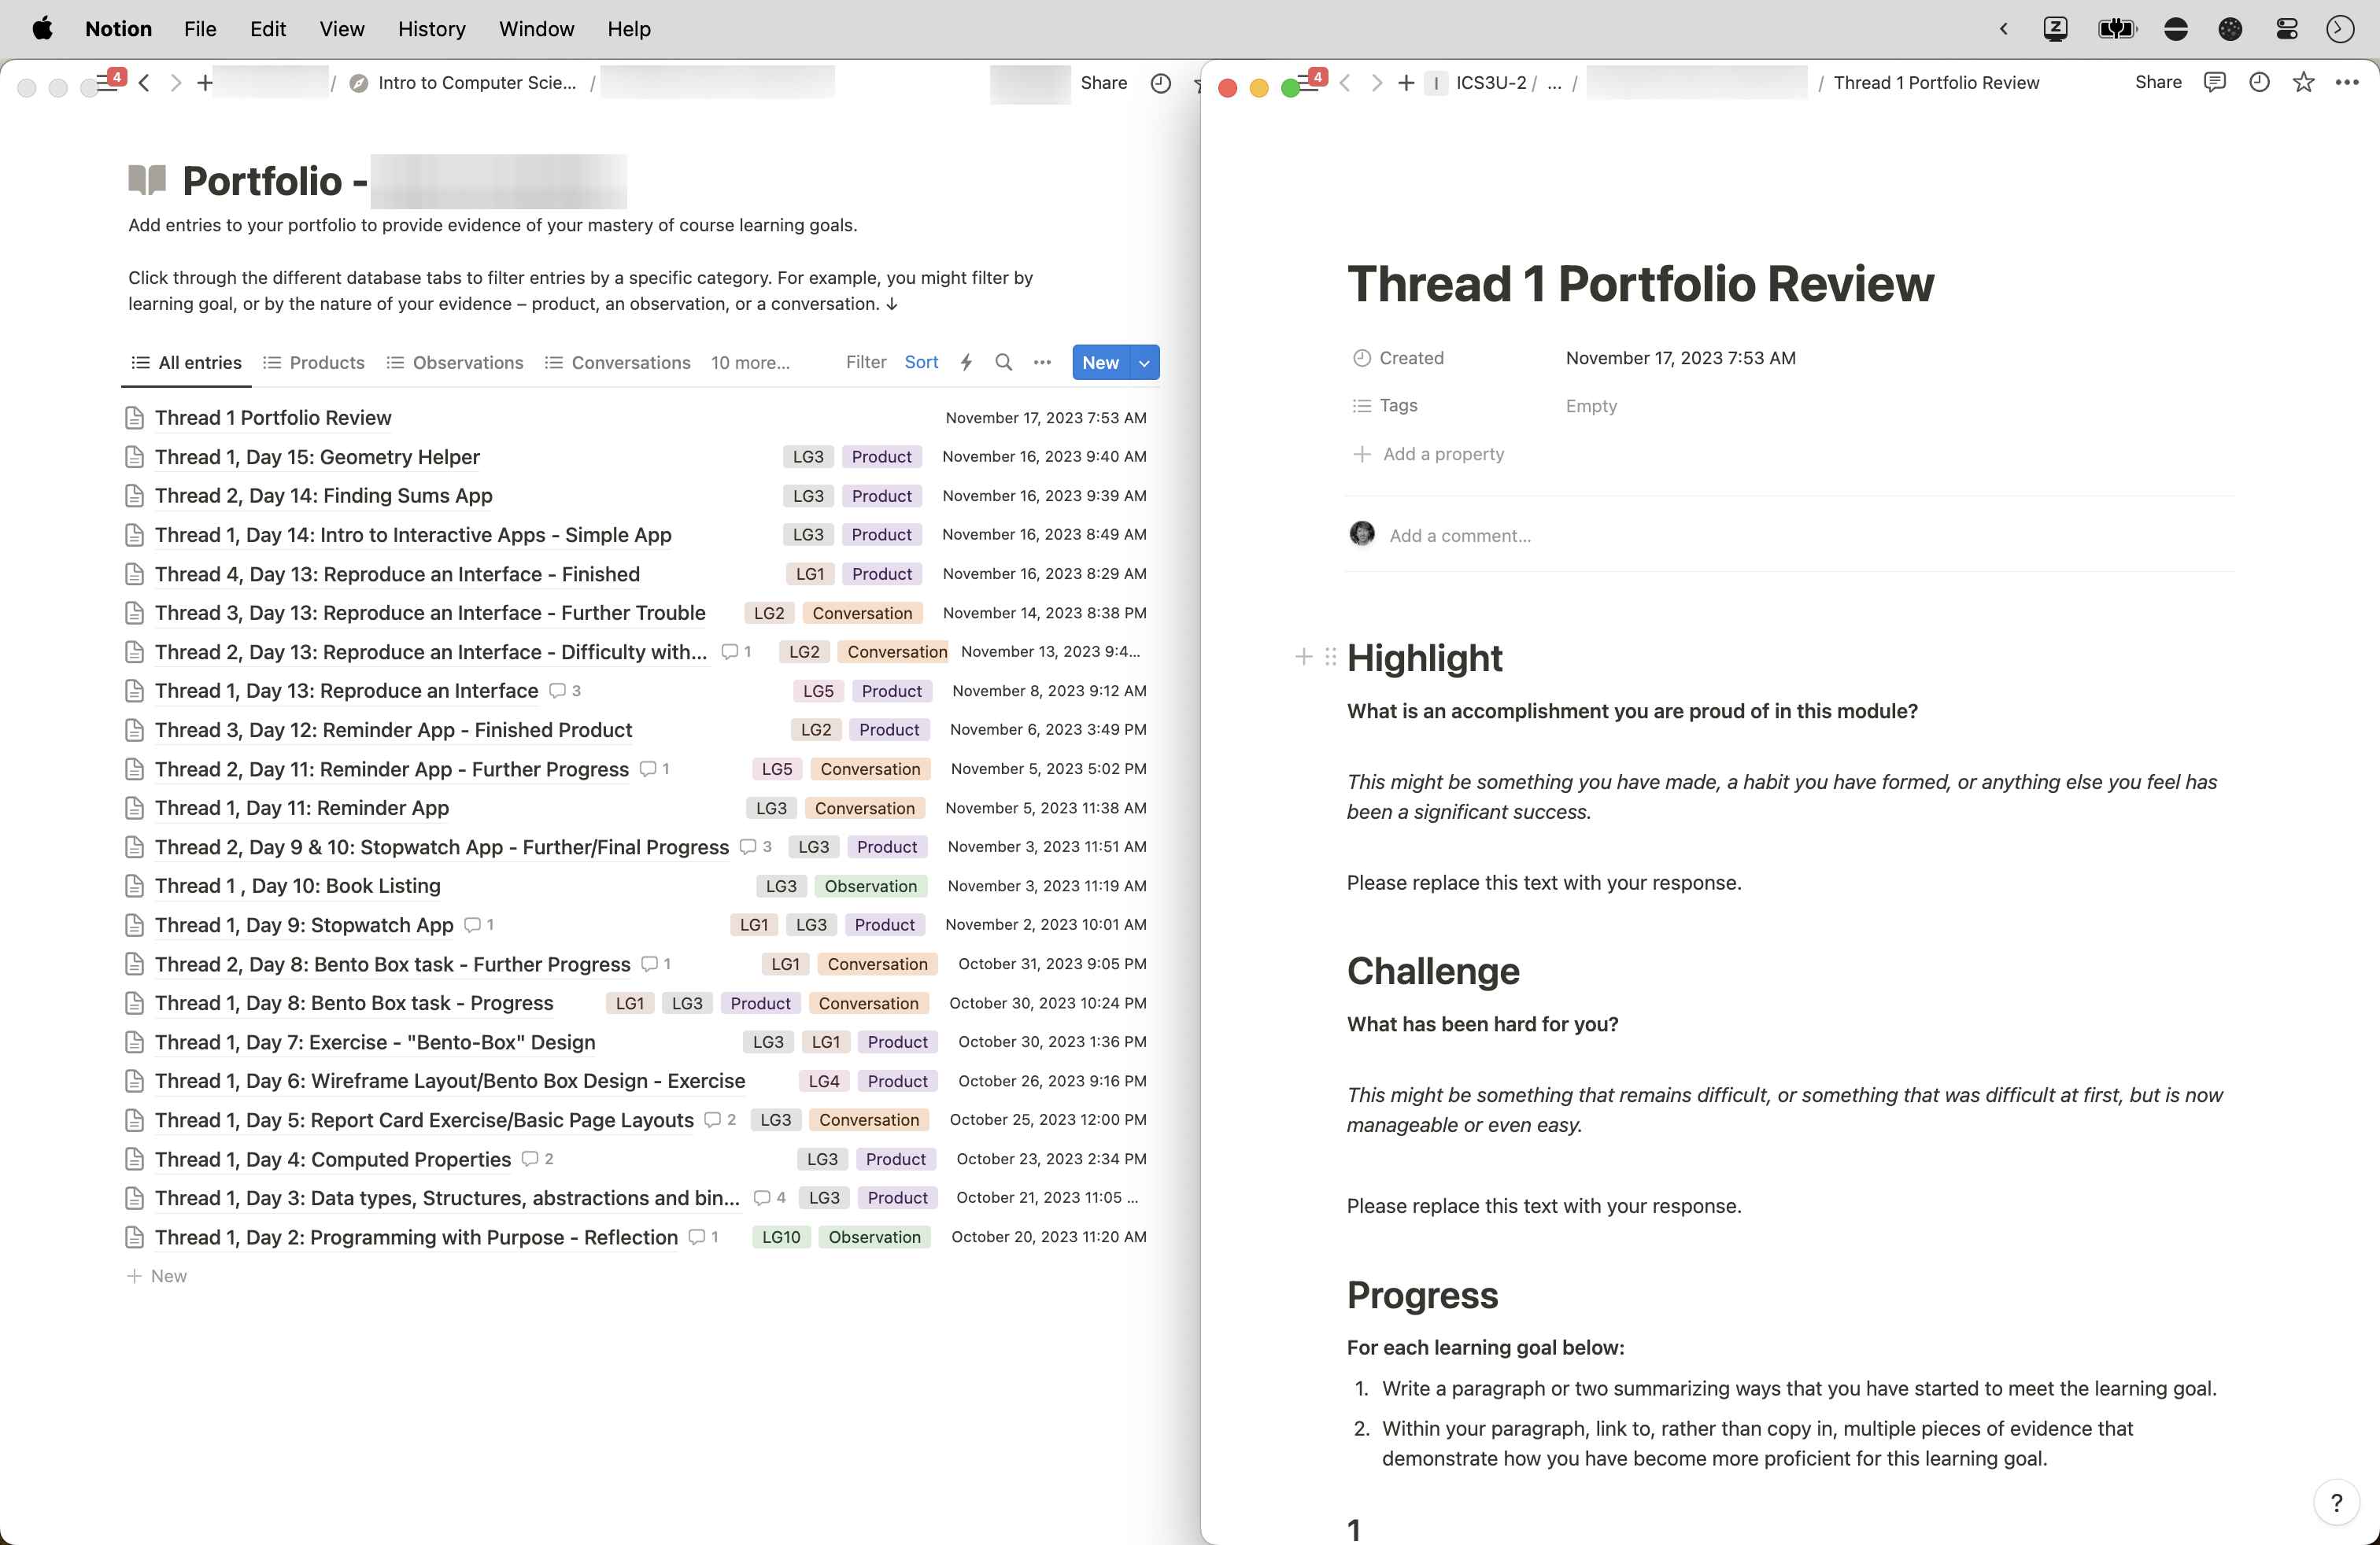Open the right window's three-dots page menu

click(2346, 83)
